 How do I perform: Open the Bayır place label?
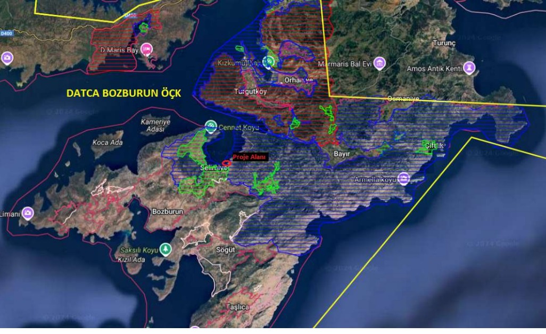pos(341,153)
